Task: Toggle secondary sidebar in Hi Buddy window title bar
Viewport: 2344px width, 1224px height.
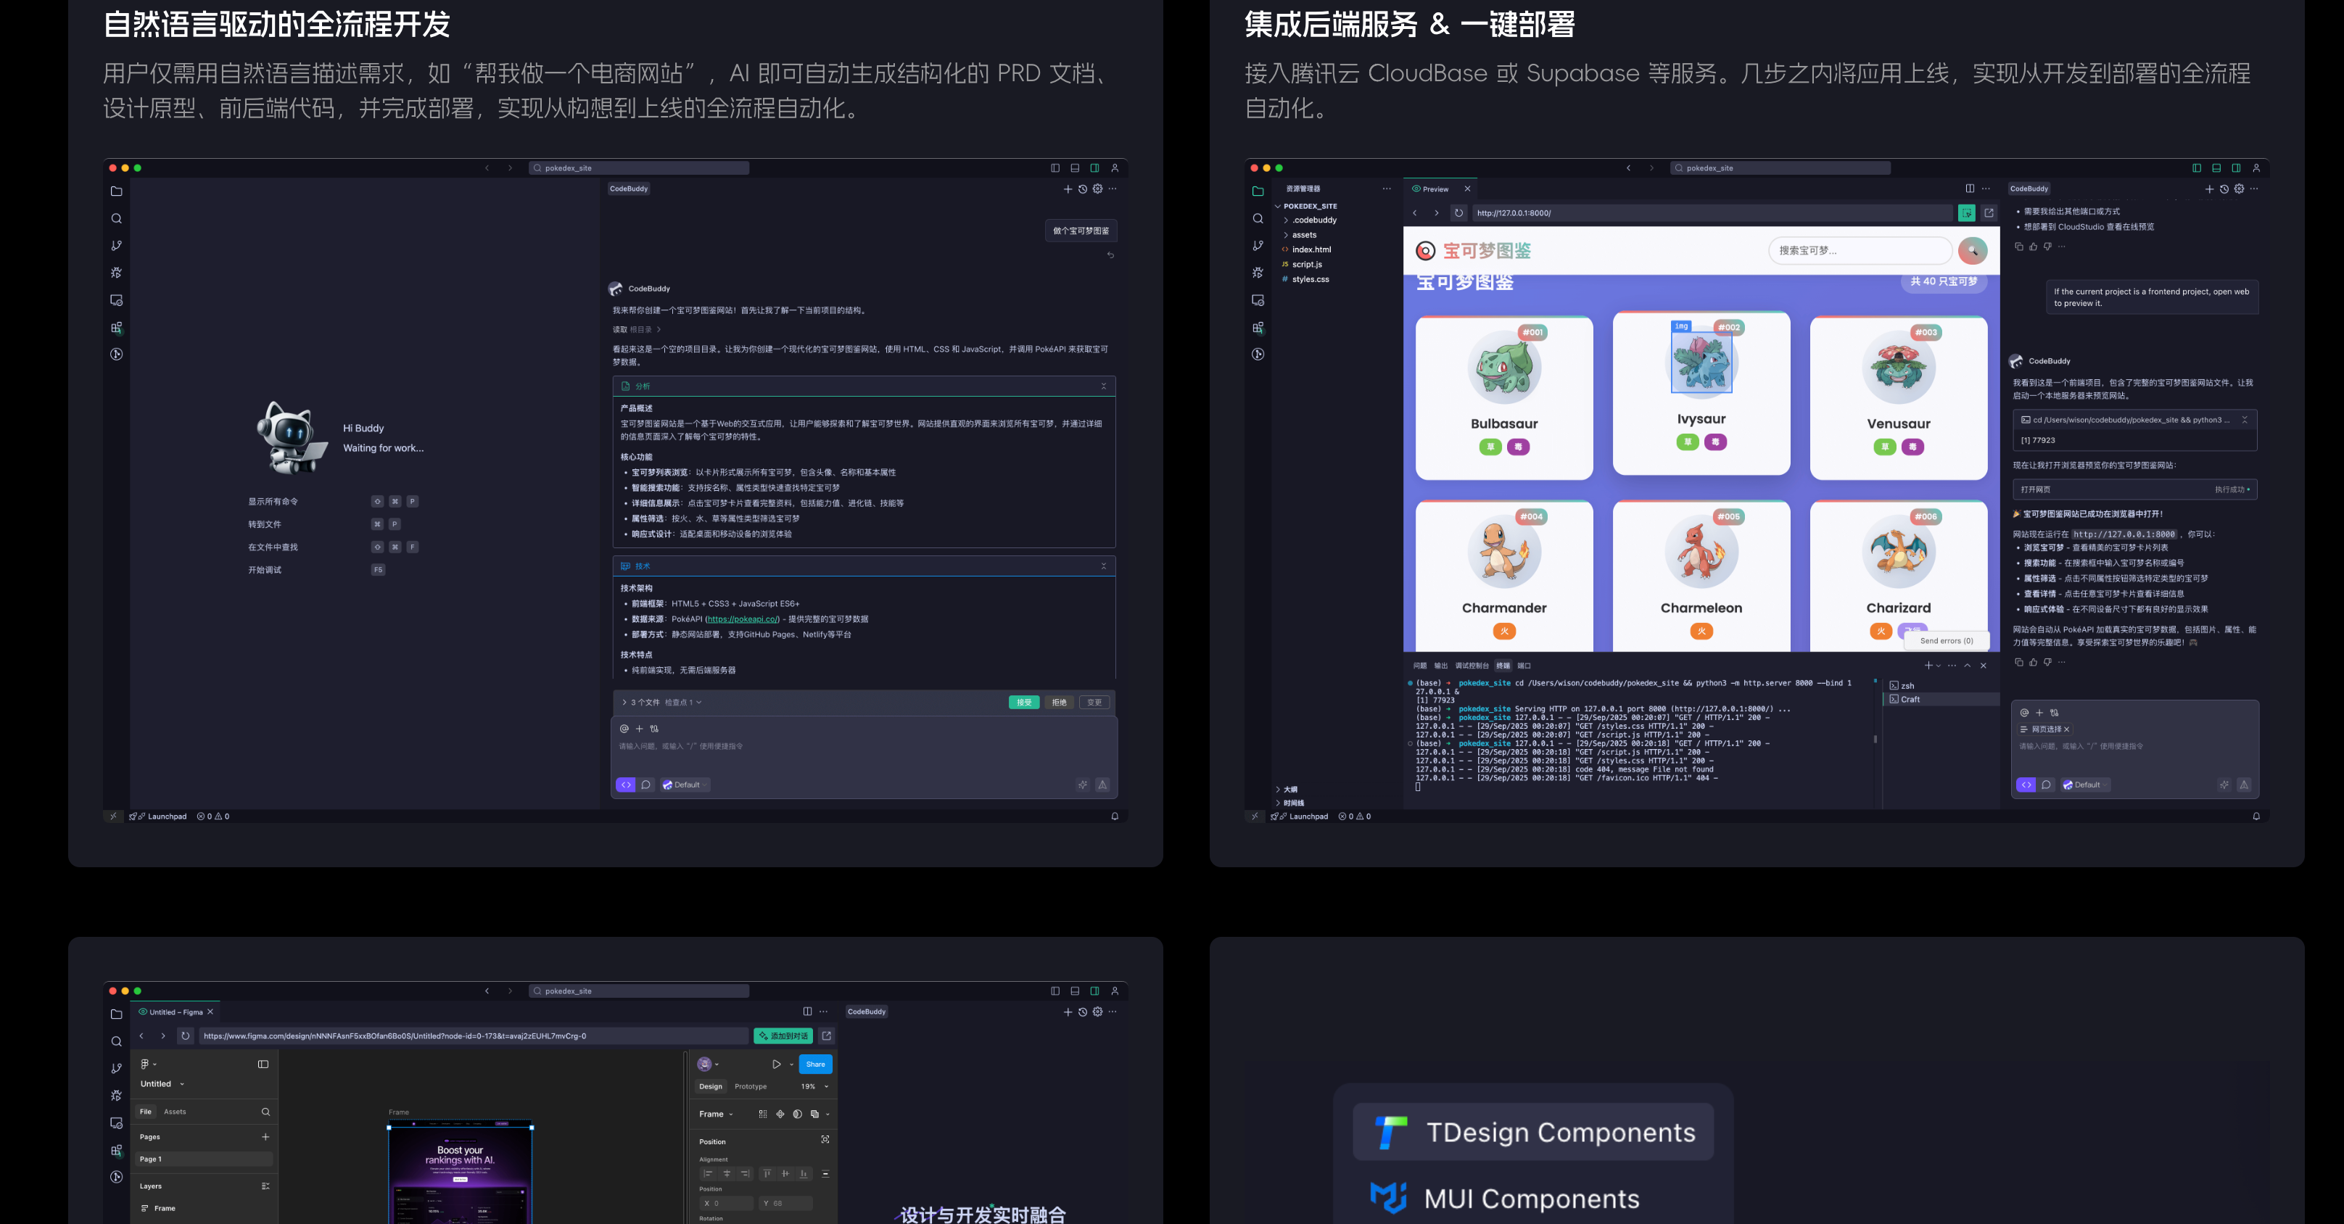Action: (x=1094, y=168)
